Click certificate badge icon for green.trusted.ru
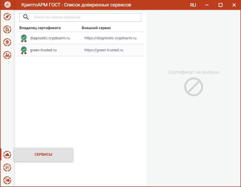Screen dimensions: 241x187 click(x=24, y=50)
